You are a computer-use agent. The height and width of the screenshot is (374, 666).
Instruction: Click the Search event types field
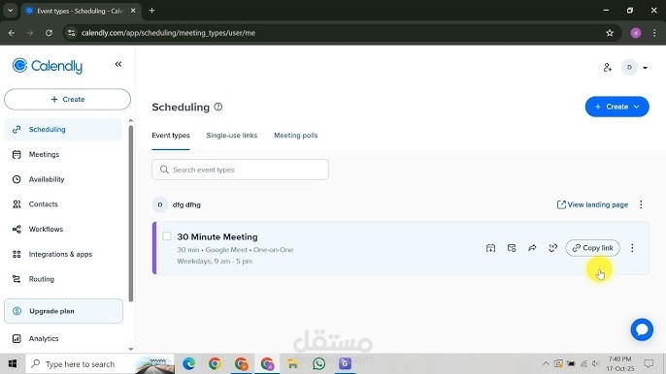[240, 170]
